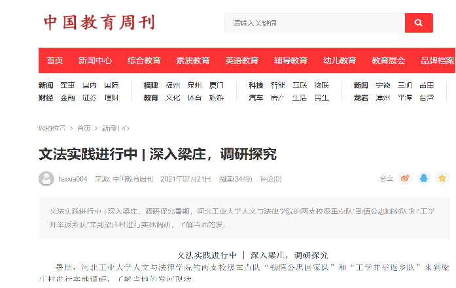Image resolution: width=456 pixels, height=288 pixels.
Task: Click the 中国教育周刊 site logo
Action: 99,23
